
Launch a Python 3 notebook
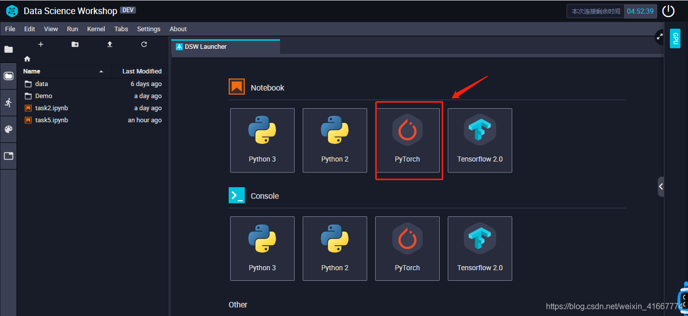[262, 140]
